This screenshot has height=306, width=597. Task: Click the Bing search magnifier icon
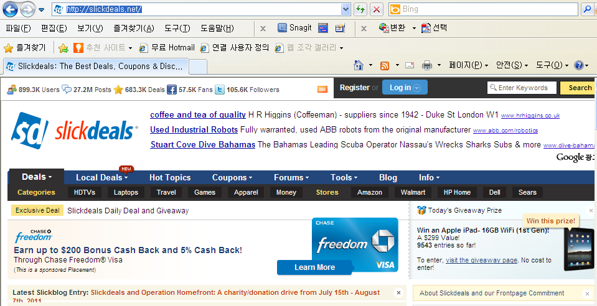pyautogui.click(x=586, y=9)
